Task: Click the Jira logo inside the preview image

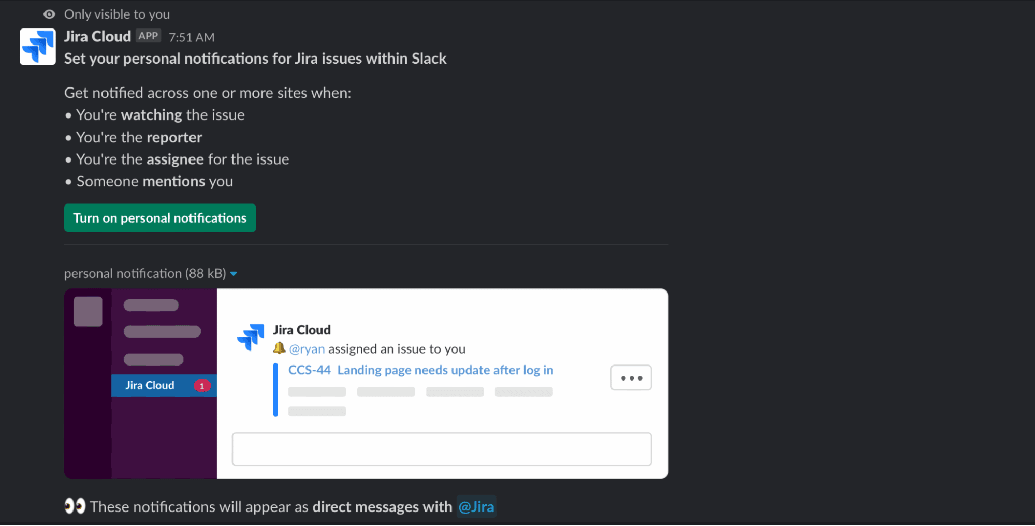Action: [251, 337]
